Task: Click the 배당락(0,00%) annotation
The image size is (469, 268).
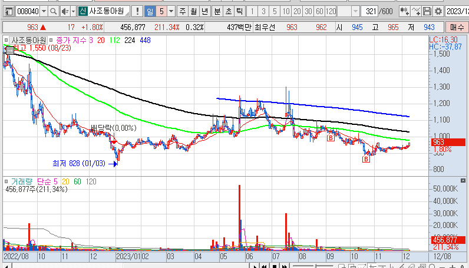Action: tap(114, 128)
